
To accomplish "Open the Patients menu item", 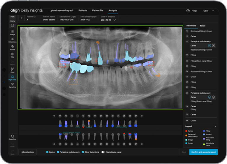I will [x=83, y=11].
